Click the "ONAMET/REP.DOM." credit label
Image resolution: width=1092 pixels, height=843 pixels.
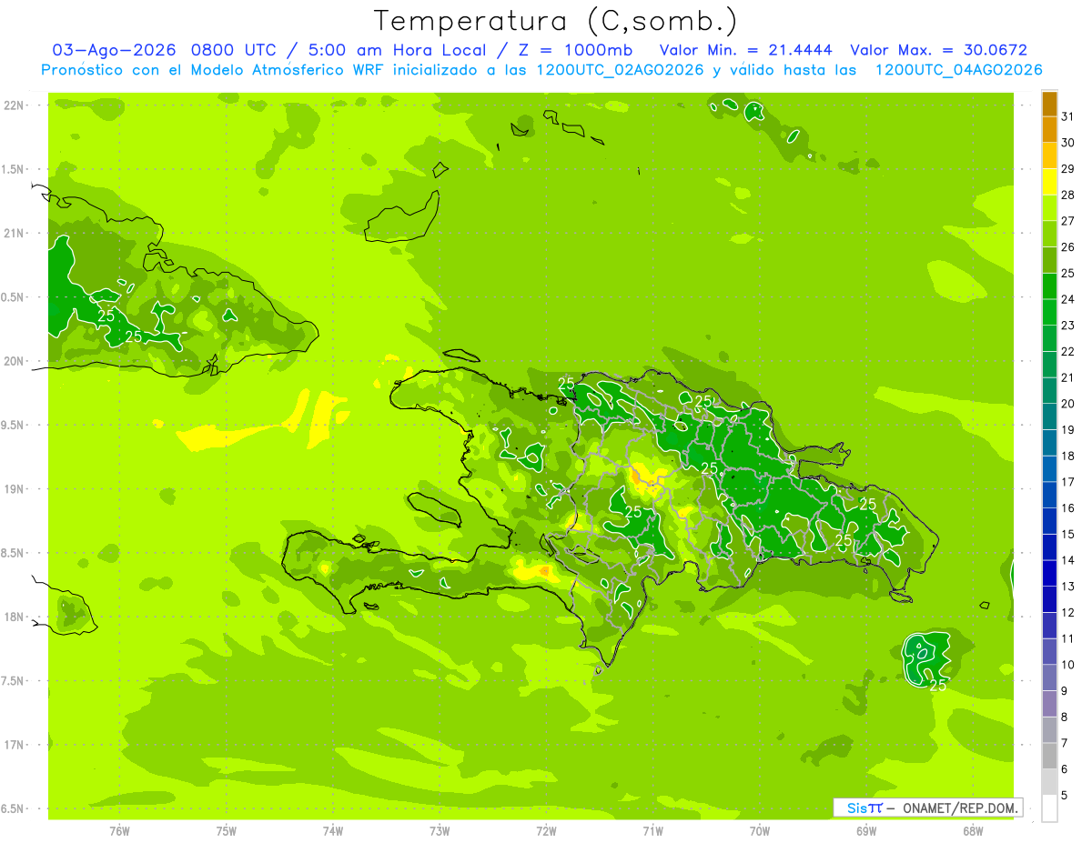[960, 808]
